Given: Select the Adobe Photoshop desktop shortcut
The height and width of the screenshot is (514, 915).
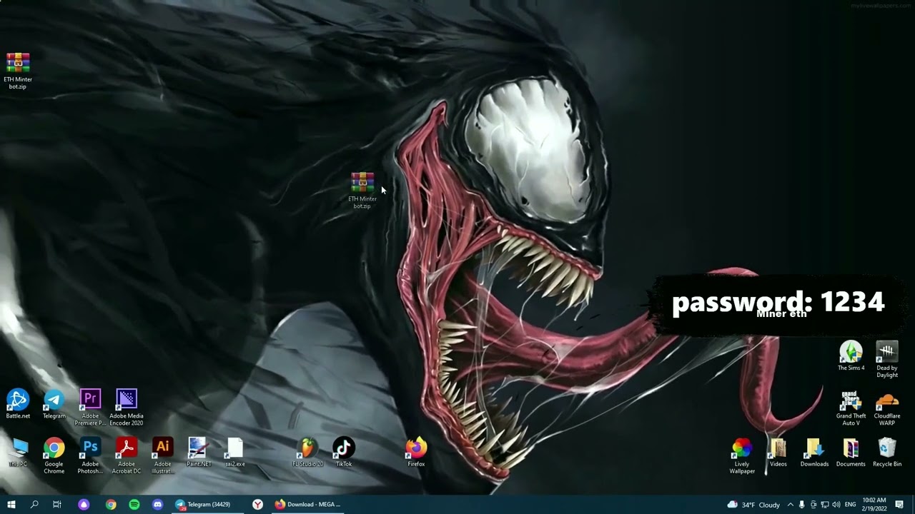Looking at the screenshot, I should (x=90, y=456).
